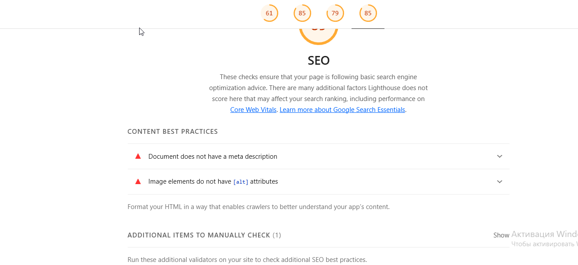Click the SEO category title heading
Image resolution: width=578 pixels, height=265 pixels.
(319, 61)
